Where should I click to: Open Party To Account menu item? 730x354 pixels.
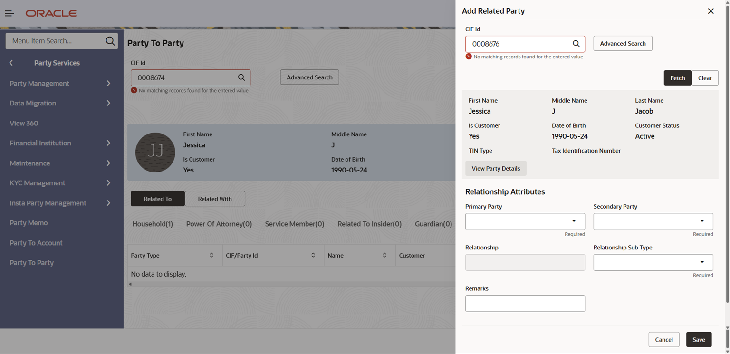click(x=36, y=243)
